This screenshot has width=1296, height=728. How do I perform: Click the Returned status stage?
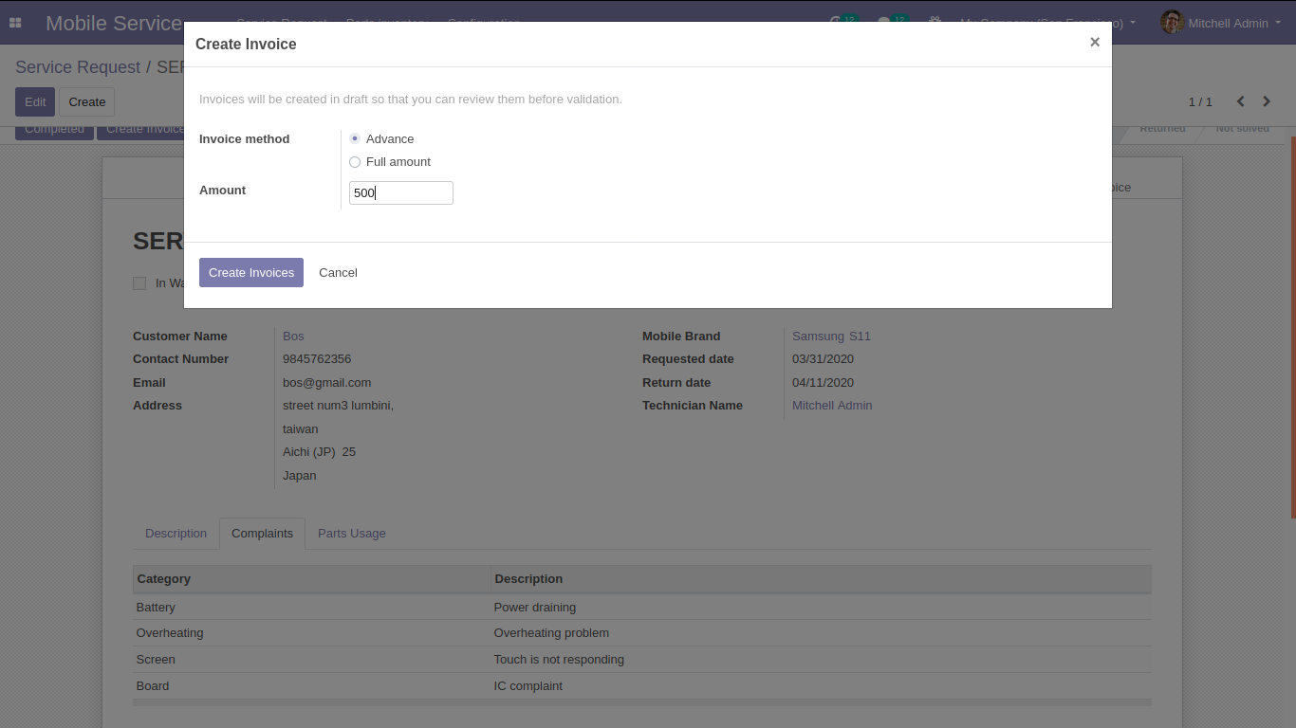point(1162,129)
